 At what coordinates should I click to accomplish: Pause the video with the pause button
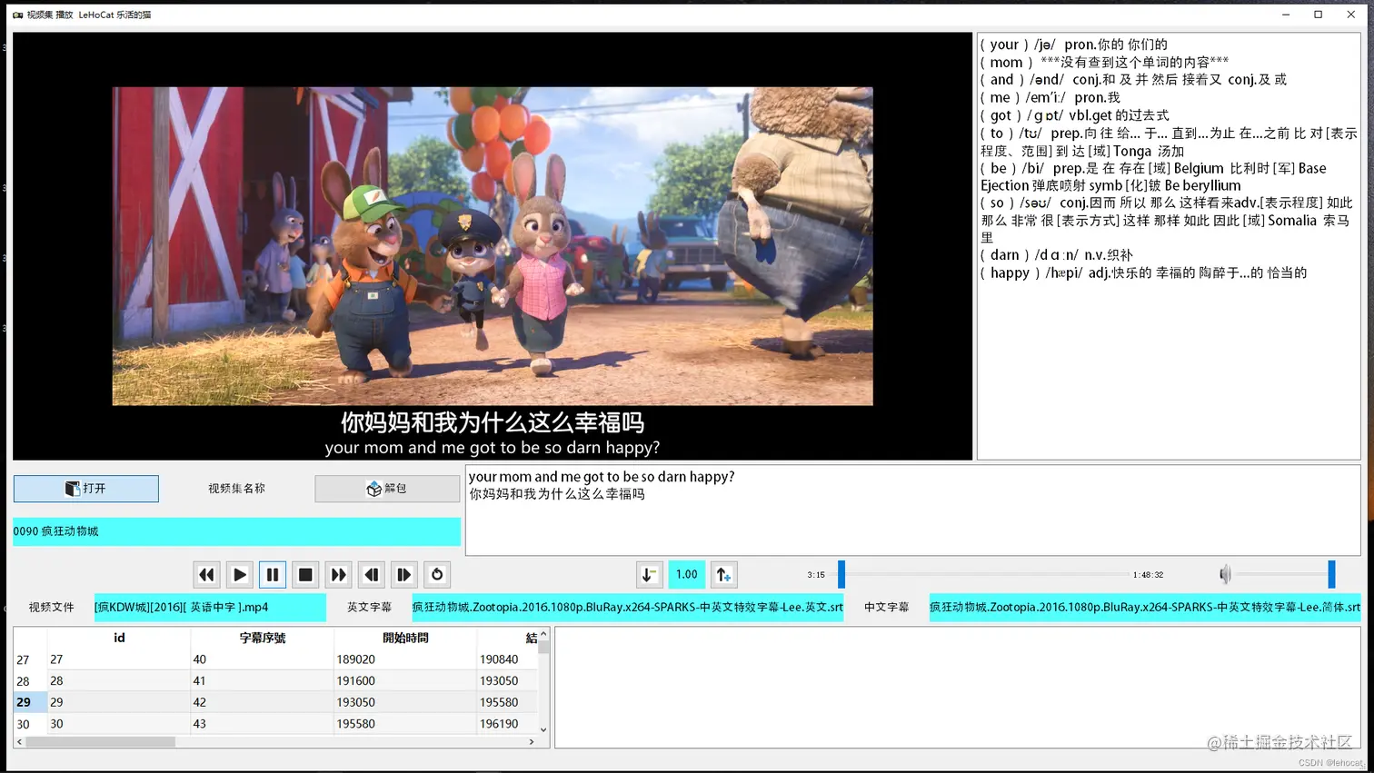pyautogui.click(x=273, y=574)
